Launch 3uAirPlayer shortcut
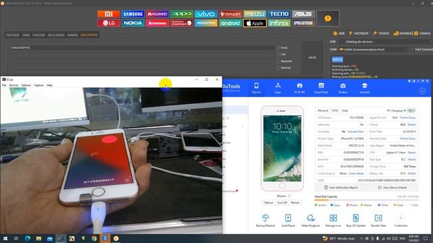Image resolution: width=433 pixels, height=243 pixels. point(288,221)
